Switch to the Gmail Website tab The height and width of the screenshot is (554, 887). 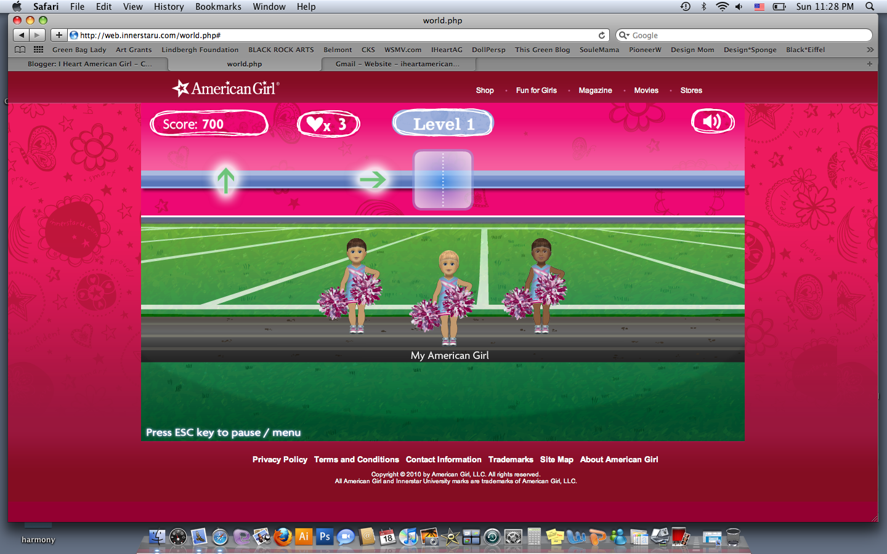click(x=397, y=64)
